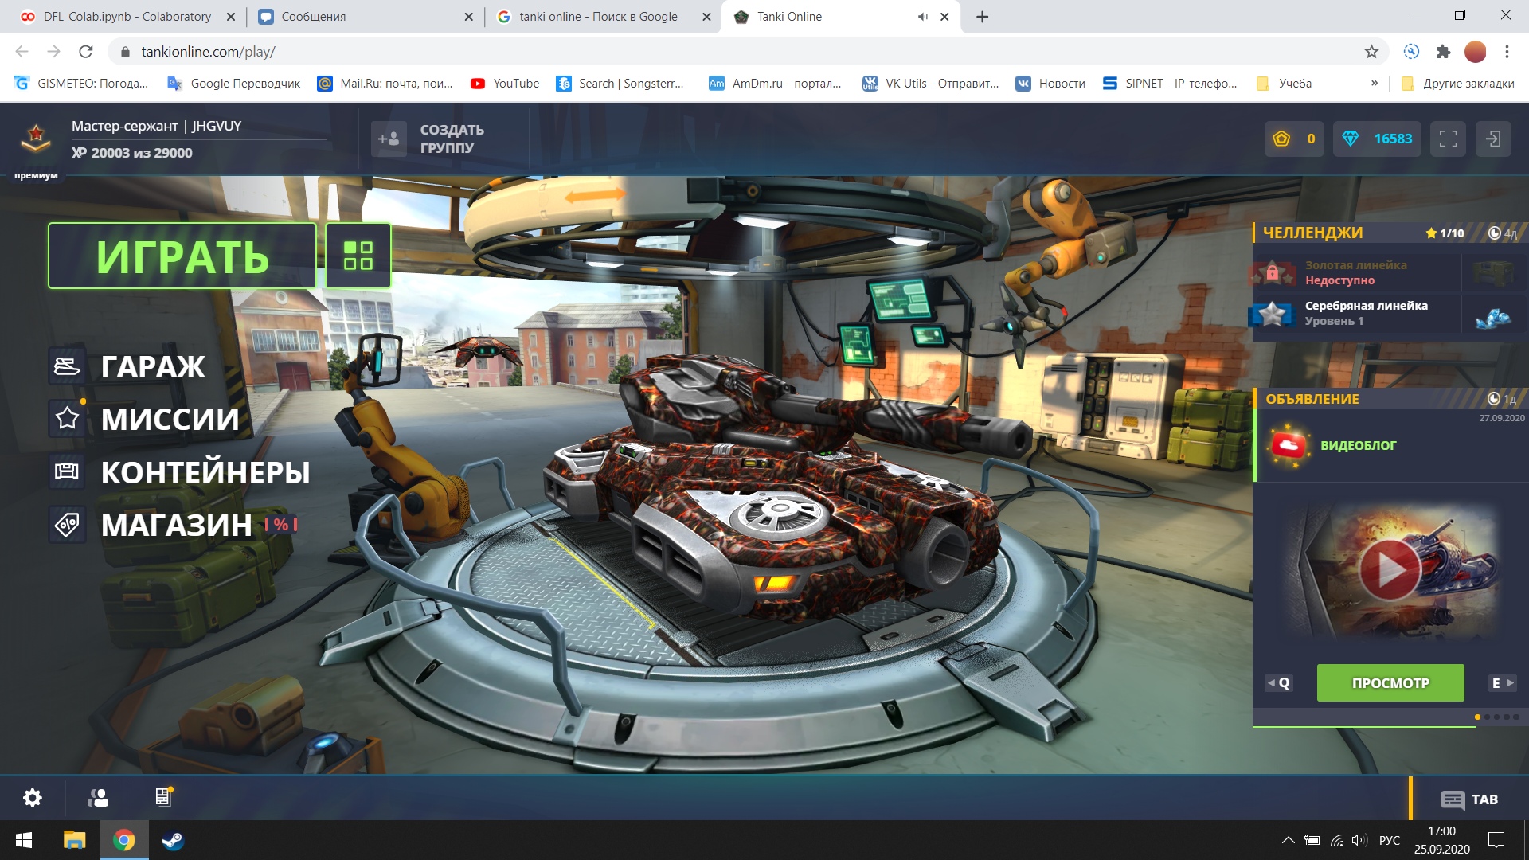Go to previous announcement with Q arrow
Image resolution: width=1529 pixels, height=860 pixels.
1279,683
